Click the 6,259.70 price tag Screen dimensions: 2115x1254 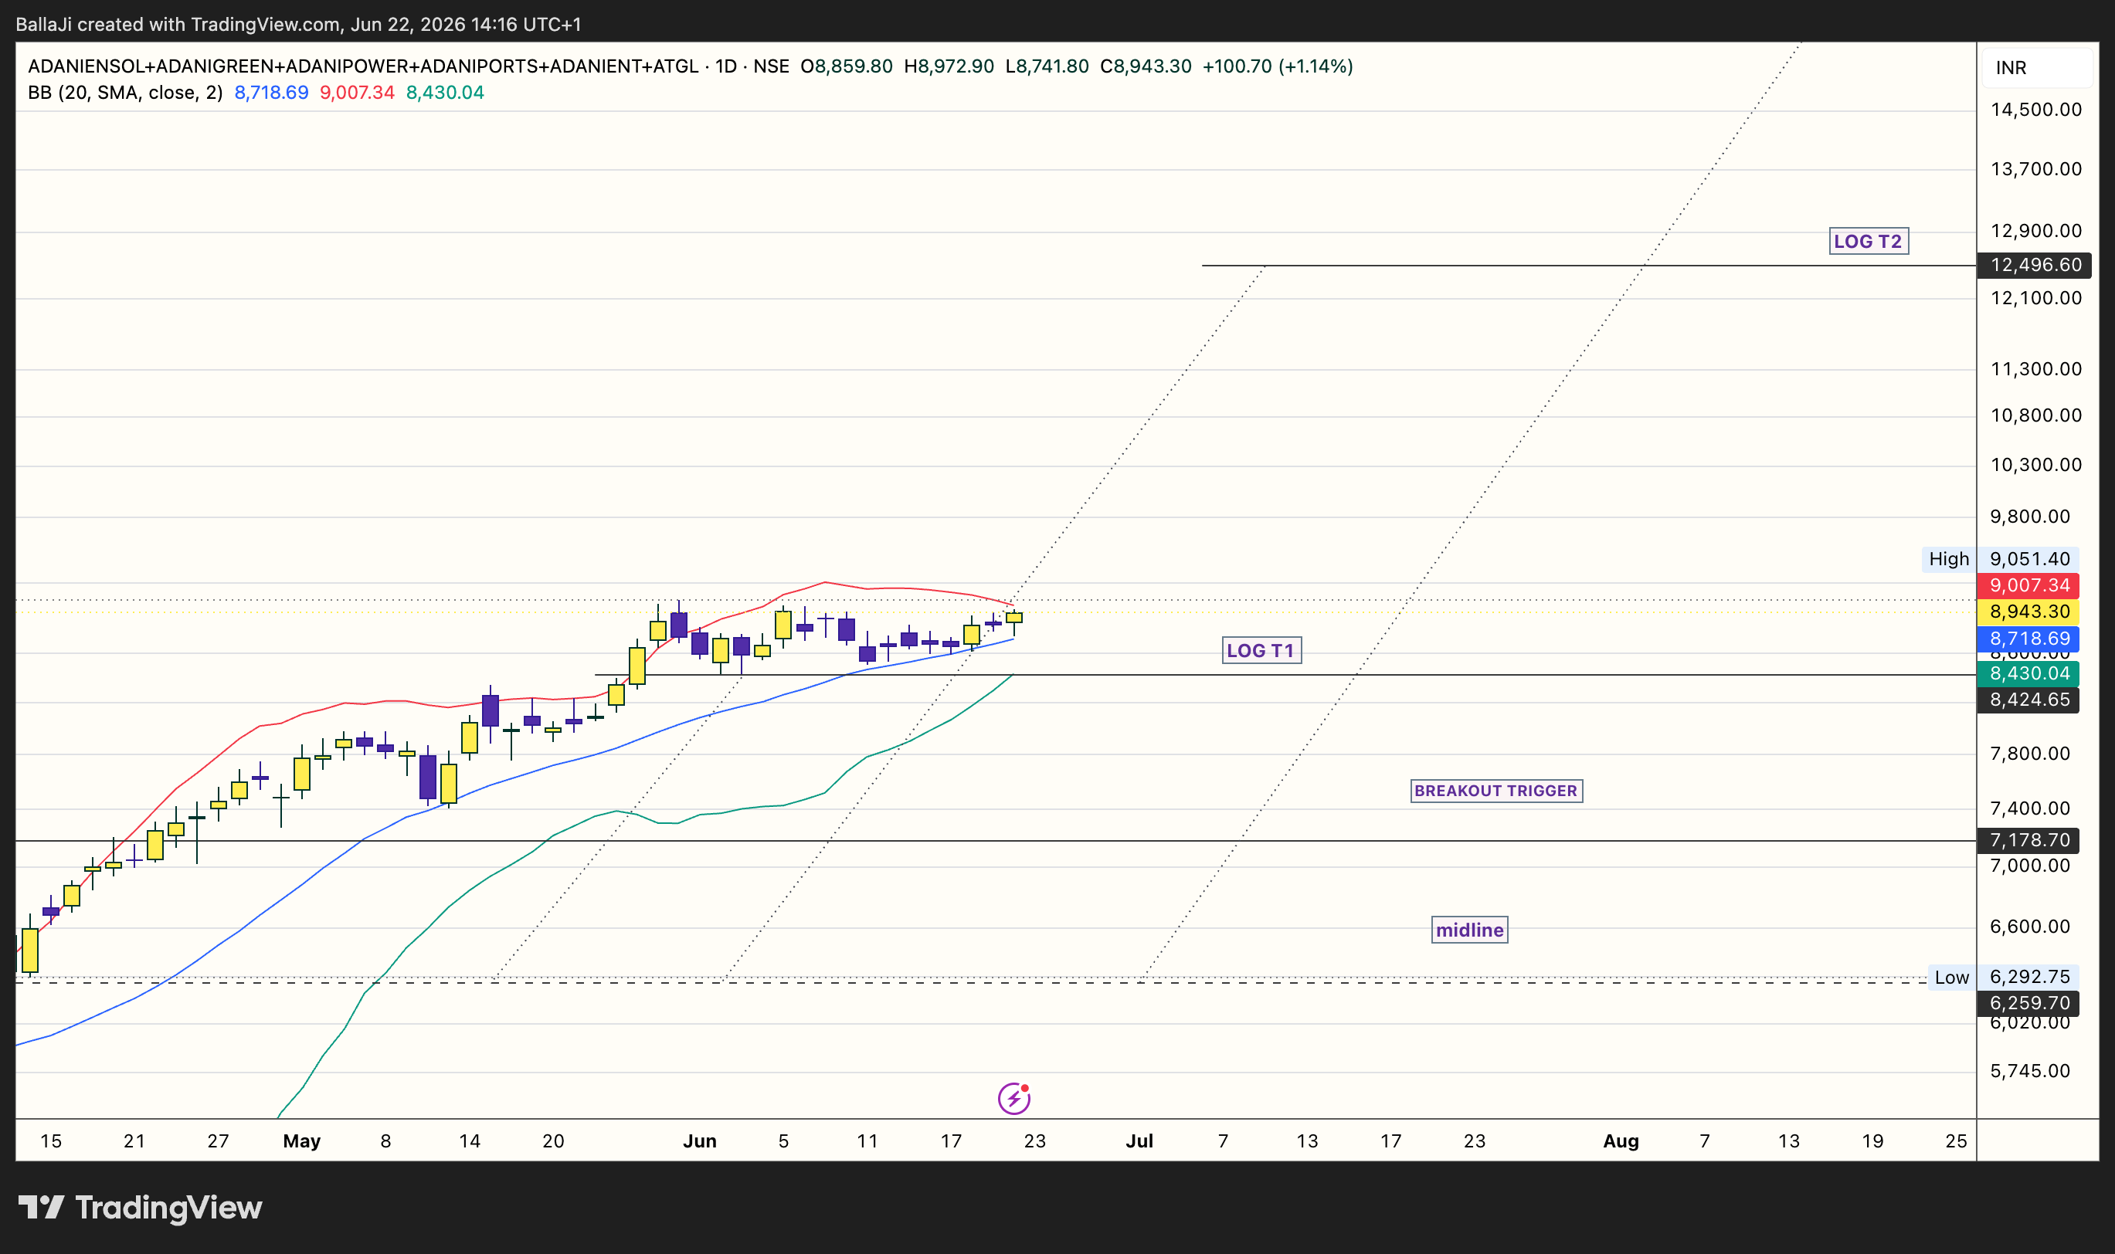(x=2028, y=1003)
